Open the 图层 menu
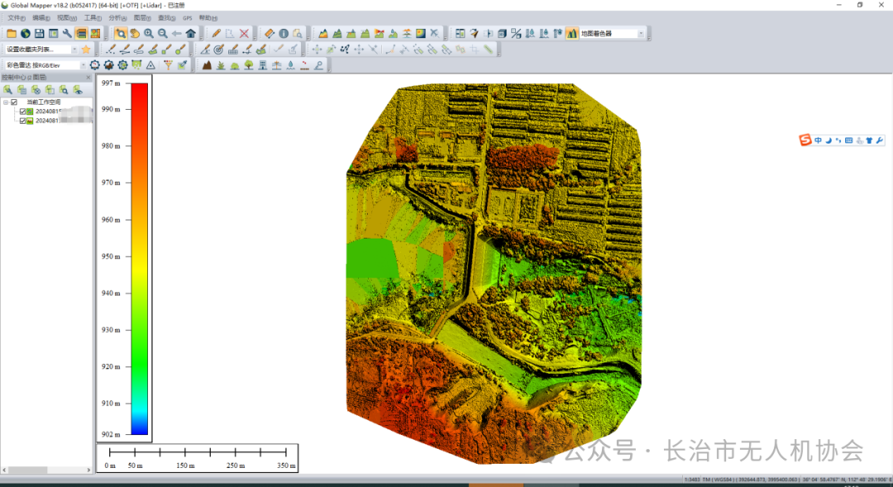The height and width of the screenshot is (487, 893). coord(142,18)
